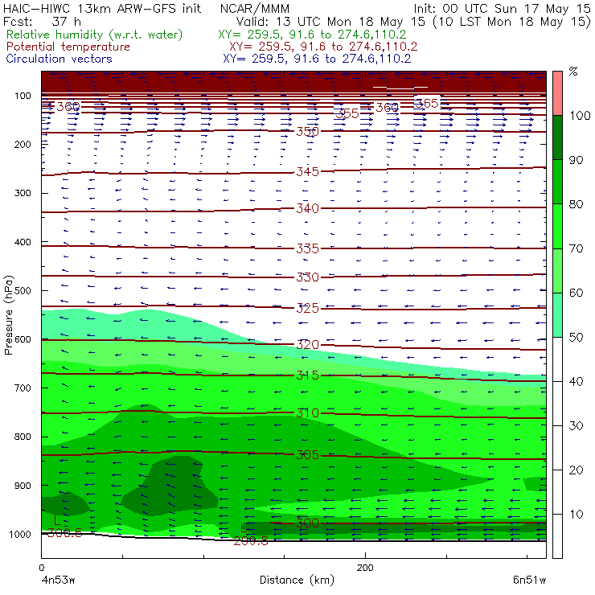
Task: Click '(10 LST Mon 18 May 15)' text
Action: click(512, 22)
